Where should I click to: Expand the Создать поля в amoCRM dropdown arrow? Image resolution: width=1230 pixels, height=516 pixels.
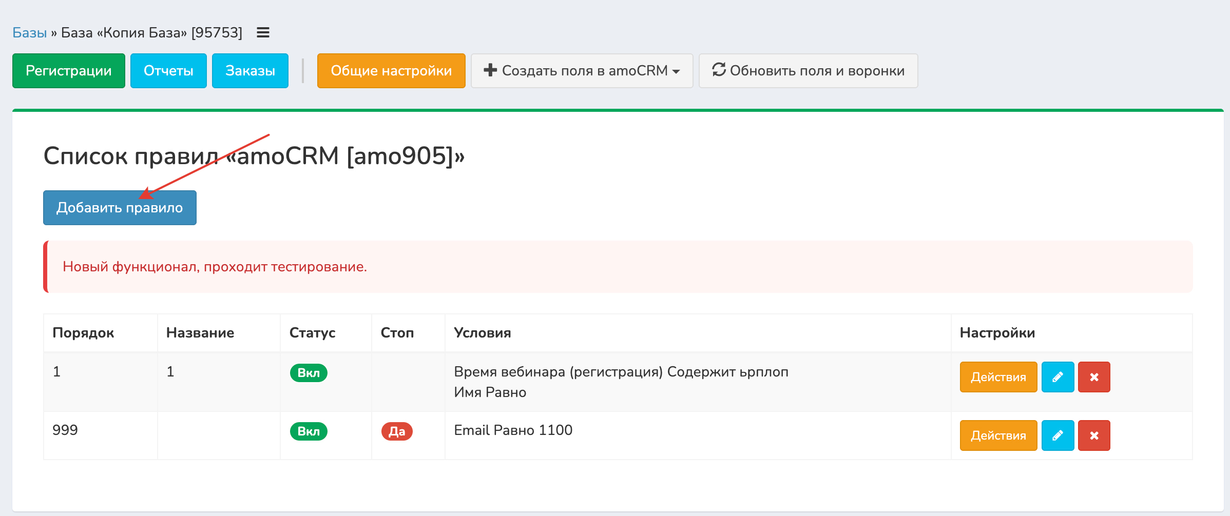click(676, 71)
